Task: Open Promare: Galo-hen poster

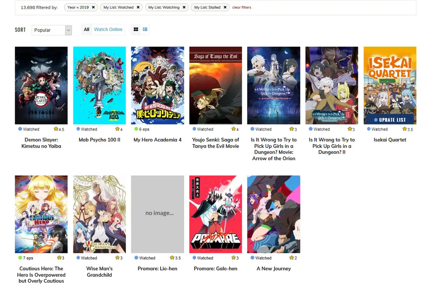Action: [216, 214]
